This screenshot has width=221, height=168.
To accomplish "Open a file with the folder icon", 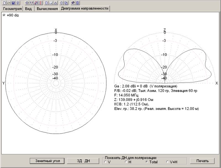I will pyautogui.click(x=9, y=3).
